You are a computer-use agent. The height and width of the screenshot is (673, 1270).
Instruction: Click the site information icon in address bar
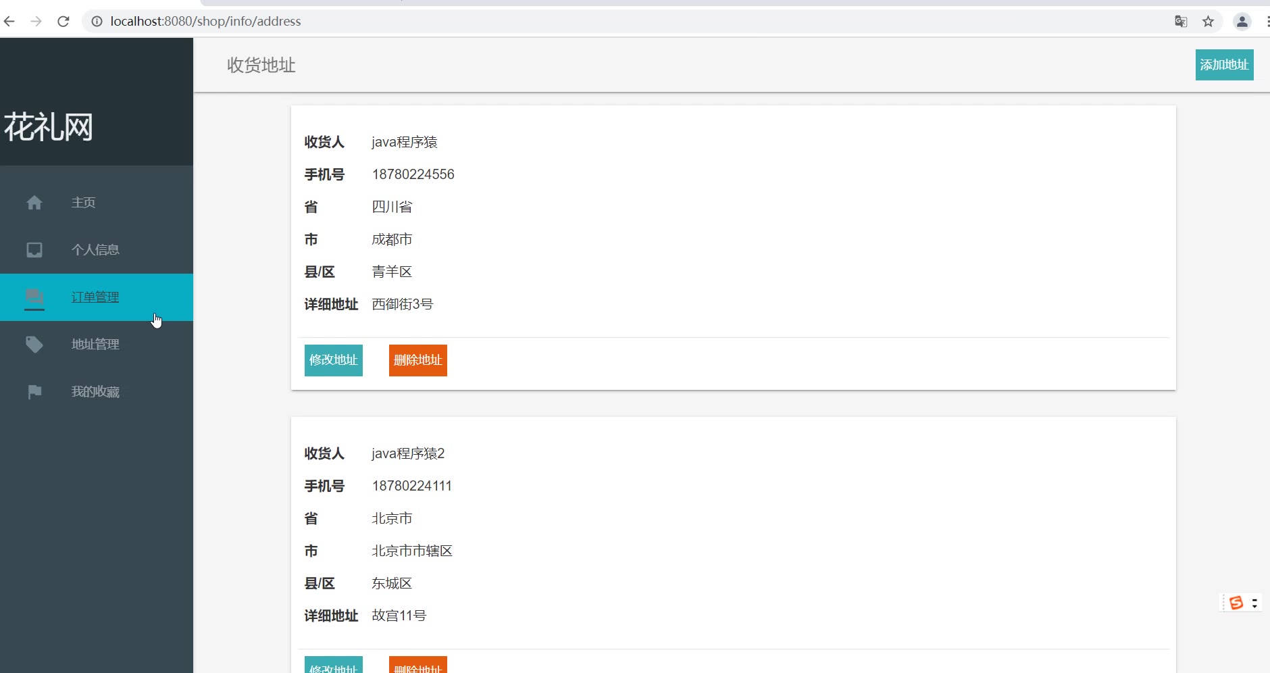pos(97,22)
